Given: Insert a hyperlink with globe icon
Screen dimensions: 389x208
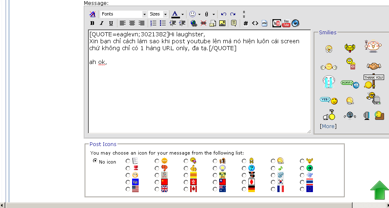Looking at the screenshot, I should point(193,23).
